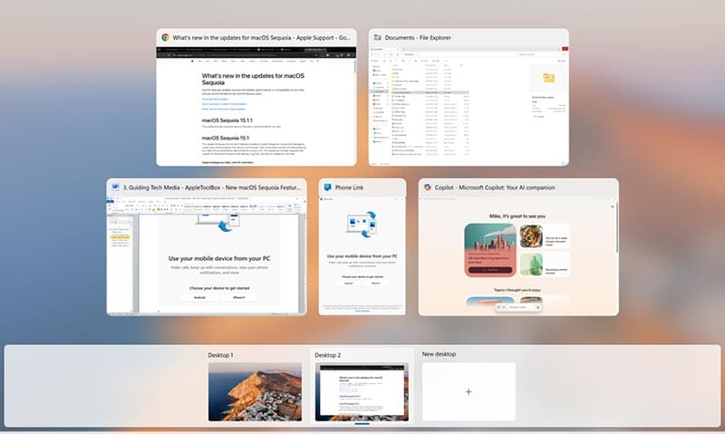Click the File Explorer icon beside Documents title

point(377,37)
